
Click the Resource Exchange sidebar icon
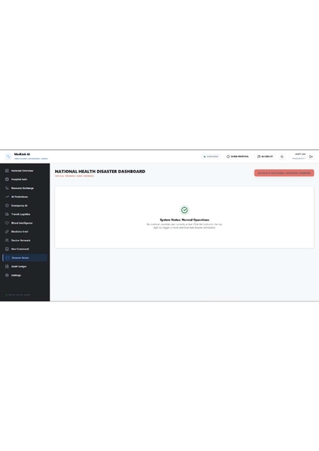coord(7,188)
